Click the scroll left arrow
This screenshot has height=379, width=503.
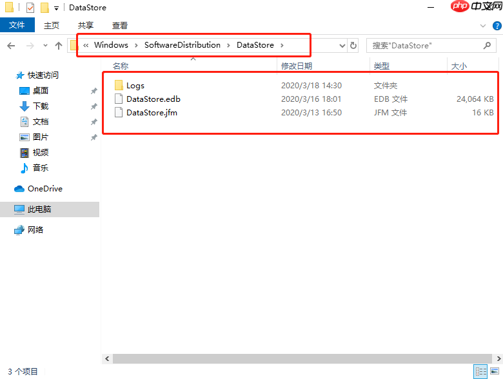tap(107, 359)
